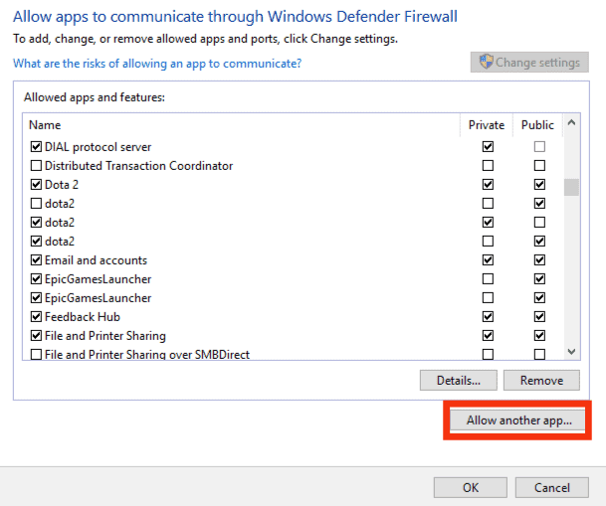Image resolution: width=606 pixels, height=506 pixels.
Task: Toggle Public checkbox for Feedback Hub
Action: [x=539, y=317]
